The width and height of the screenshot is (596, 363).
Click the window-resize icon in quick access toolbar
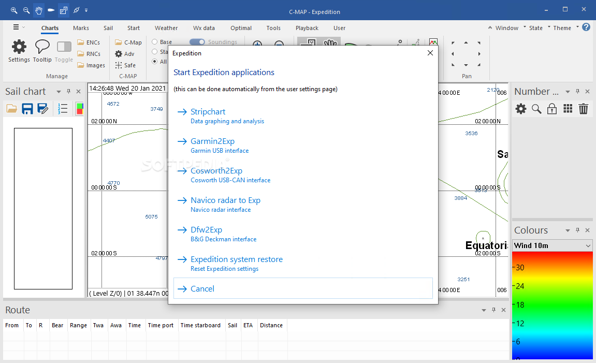pyautogui.click(x=64, y=10)
